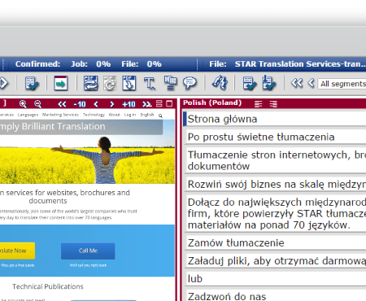Open Languages menu in website preview
This screenshot has width=366, height=301.
click(28, 115)
